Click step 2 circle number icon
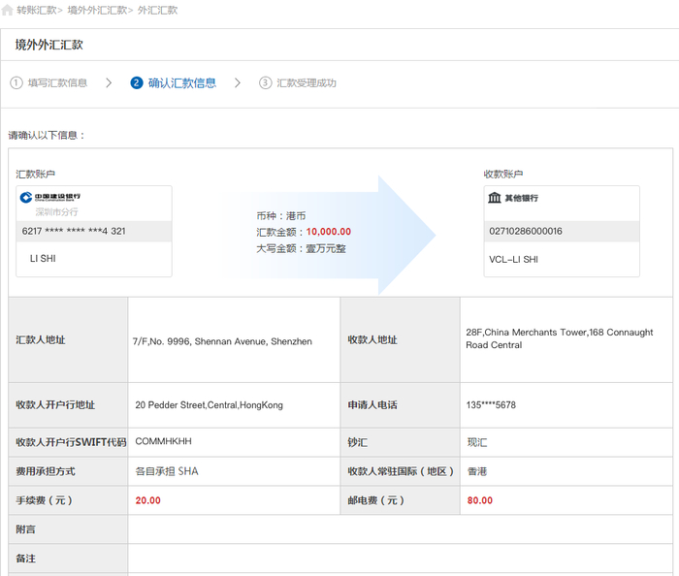The width and height of the screenshot is (679, 576). coord(136,83)
